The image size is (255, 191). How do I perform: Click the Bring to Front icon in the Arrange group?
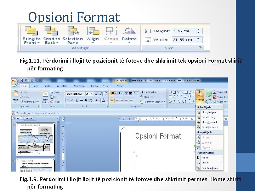point(31,31)
